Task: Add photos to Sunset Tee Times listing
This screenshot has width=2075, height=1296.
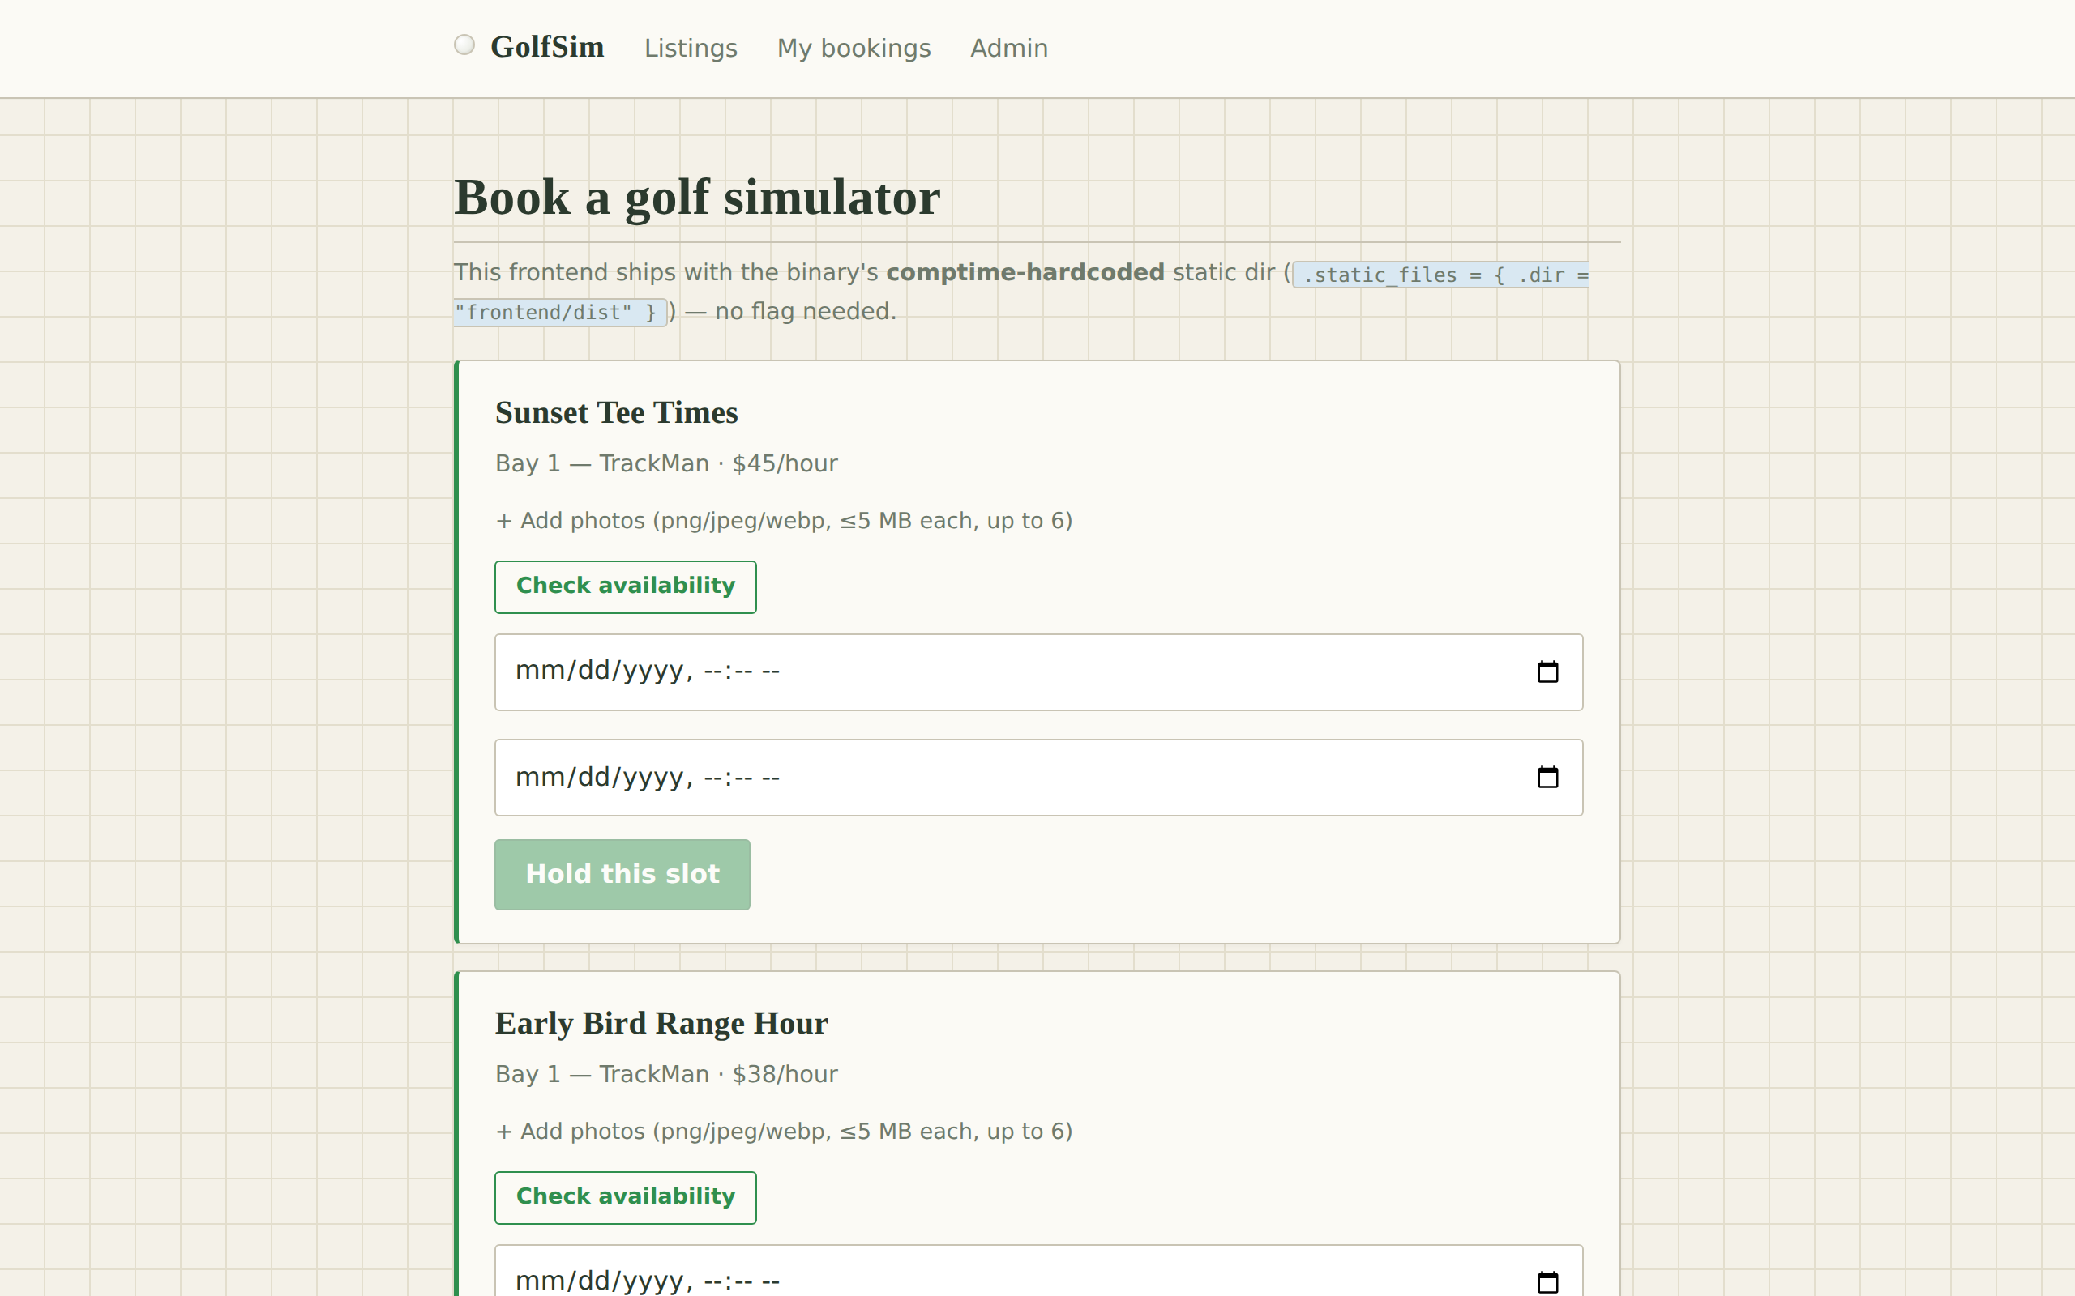Action: coord(784,521)
